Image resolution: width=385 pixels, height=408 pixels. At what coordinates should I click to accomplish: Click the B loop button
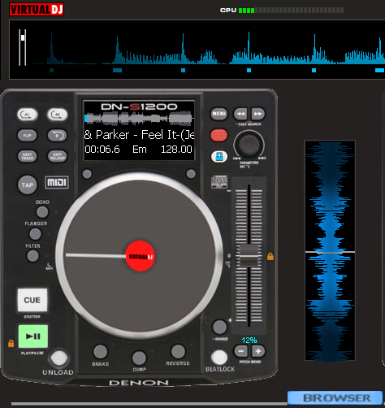point(58,135)
